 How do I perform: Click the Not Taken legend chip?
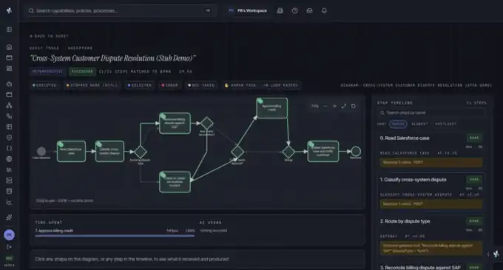[201, 85]
